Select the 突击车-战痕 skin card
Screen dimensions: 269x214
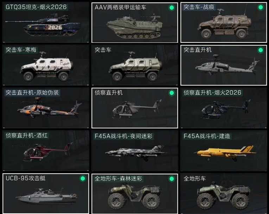coord(224,22)
